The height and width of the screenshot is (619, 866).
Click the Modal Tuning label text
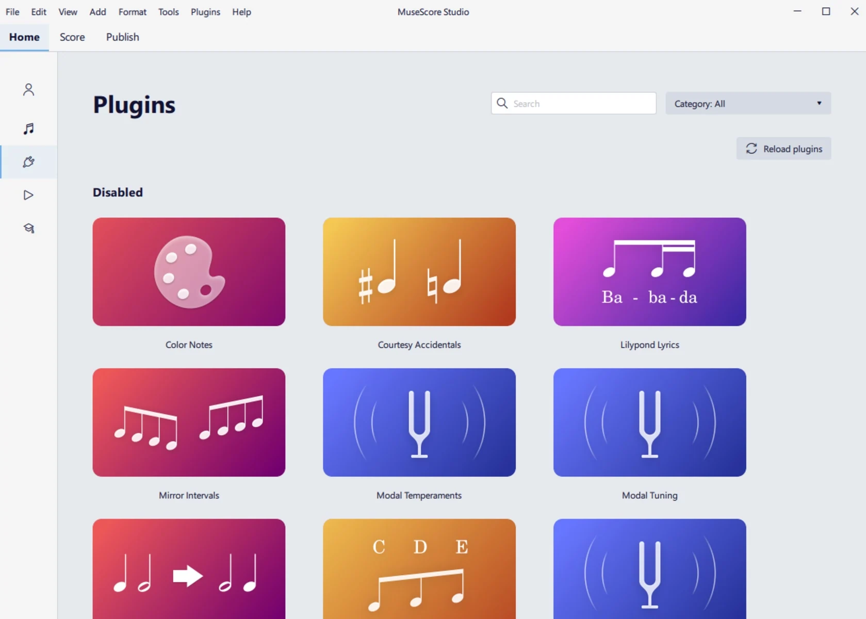(x=650, y=495)
